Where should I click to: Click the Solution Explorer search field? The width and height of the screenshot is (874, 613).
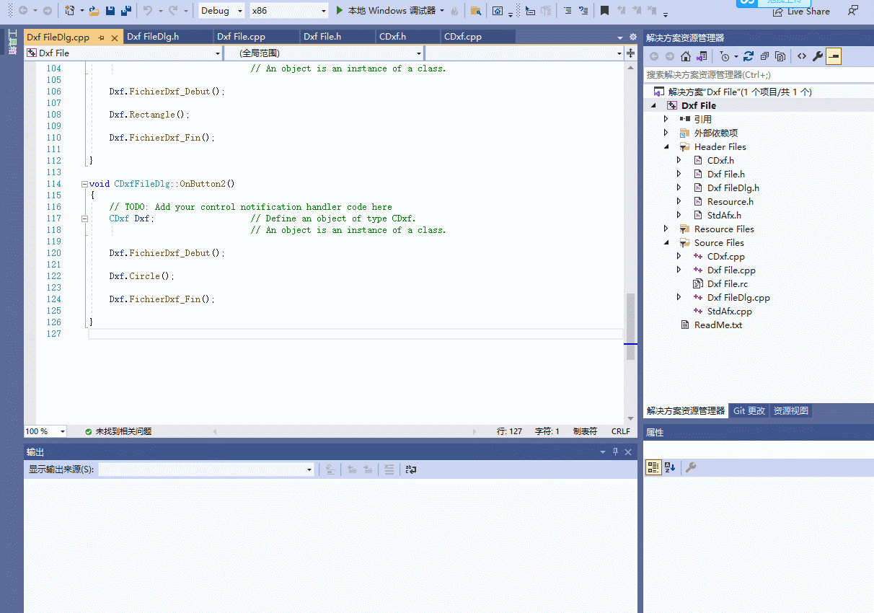[757, 75]
